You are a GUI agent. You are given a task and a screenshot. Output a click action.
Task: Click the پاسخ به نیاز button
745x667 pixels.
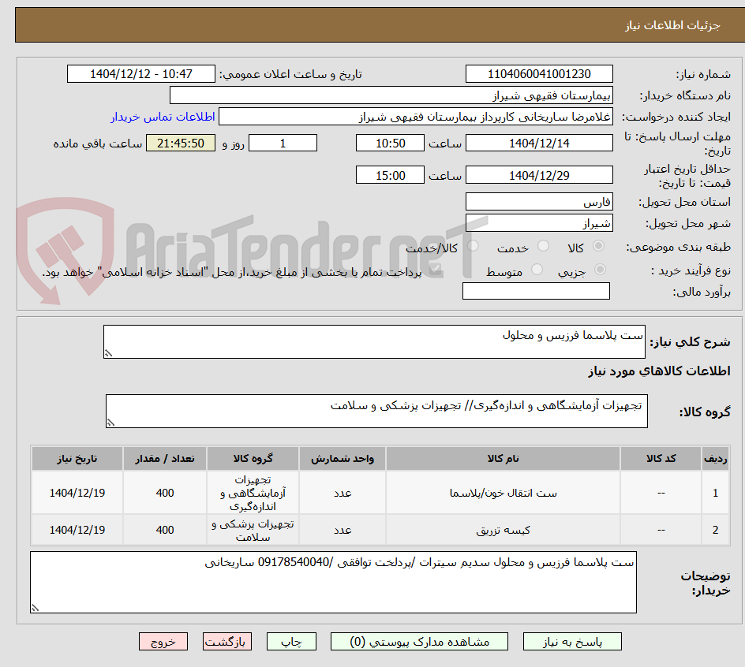(x=572, y=641)
